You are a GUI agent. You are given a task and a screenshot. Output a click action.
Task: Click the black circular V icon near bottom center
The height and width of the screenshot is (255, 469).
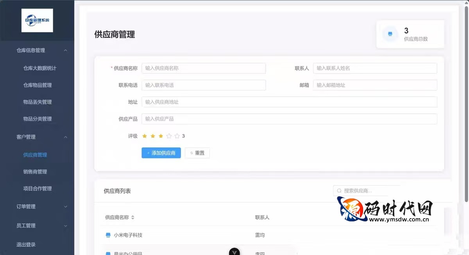tap(234, 252)
